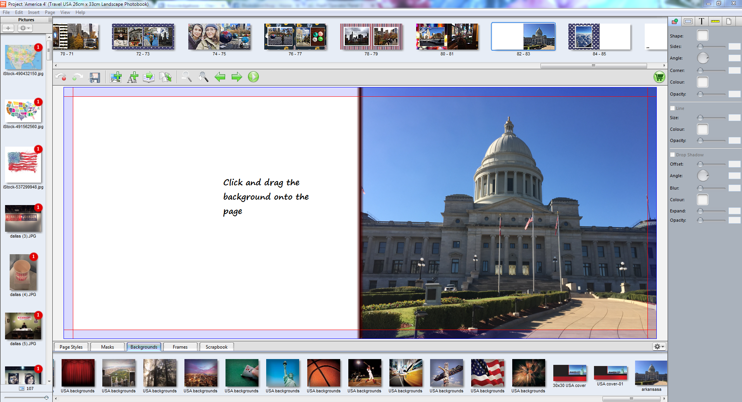Go to next page with the right green arrow
This screenshot has height=402, width=742.
(236, 77)
